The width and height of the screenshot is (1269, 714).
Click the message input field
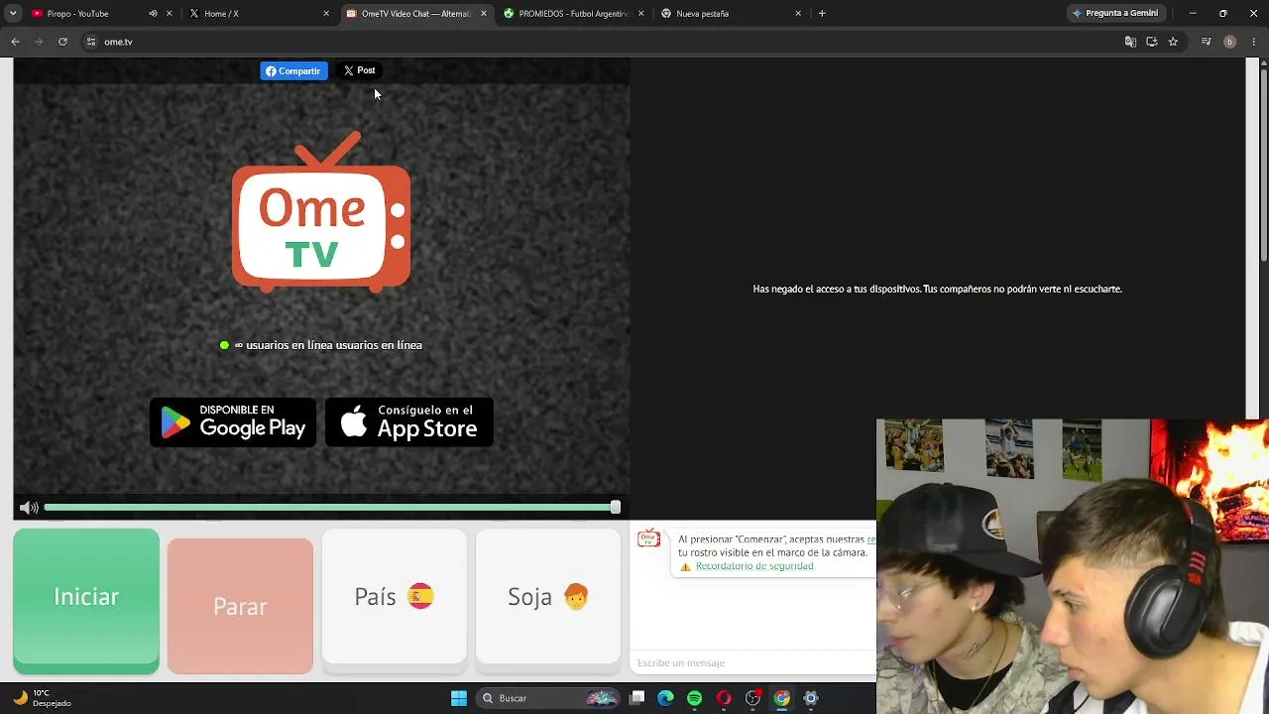753,662
